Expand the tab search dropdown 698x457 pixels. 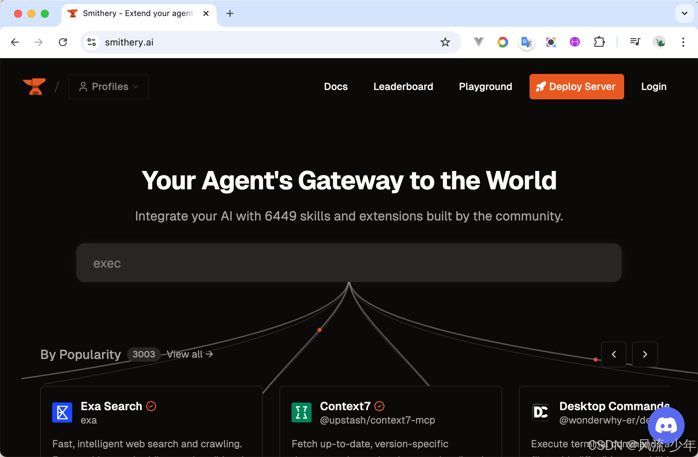[x=684, y=13]
